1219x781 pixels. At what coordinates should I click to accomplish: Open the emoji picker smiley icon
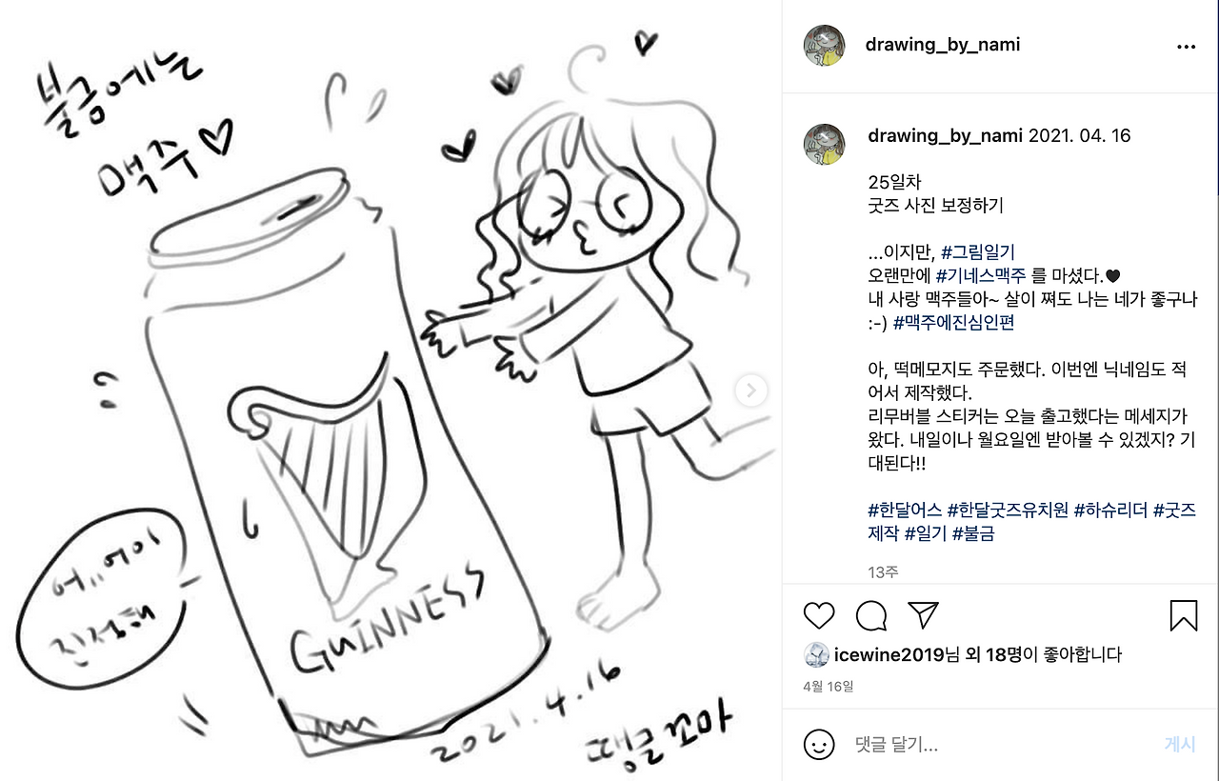[x=819, y=744]
